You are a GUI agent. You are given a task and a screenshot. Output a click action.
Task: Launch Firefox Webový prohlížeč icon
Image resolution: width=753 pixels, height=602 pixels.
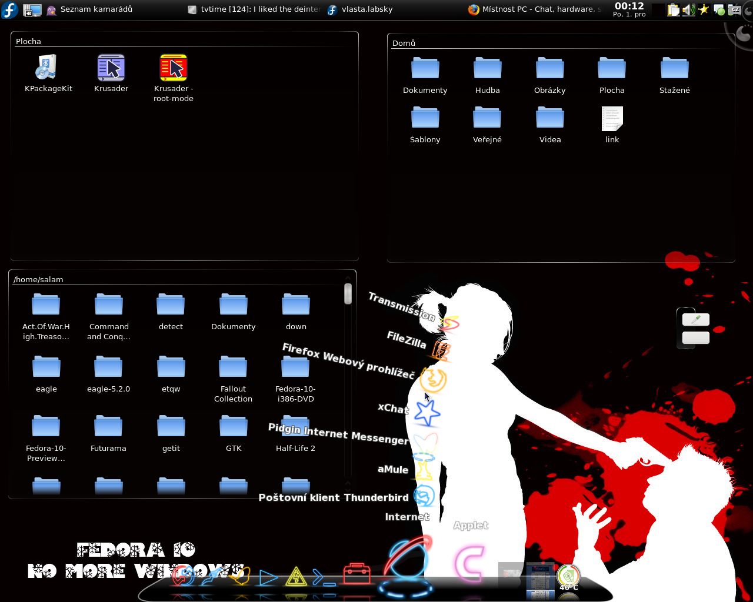coord(434,380)
